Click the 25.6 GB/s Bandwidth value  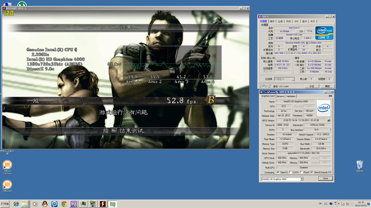pyautogui.click(x=321, y=148)
